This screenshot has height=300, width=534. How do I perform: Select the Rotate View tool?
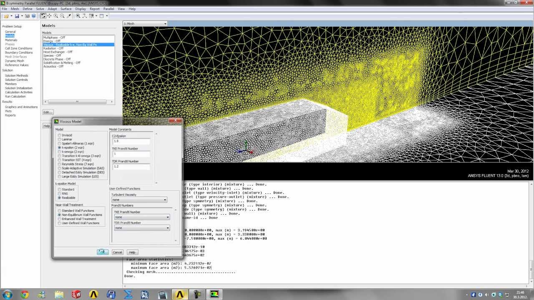(x=43, y=16)
